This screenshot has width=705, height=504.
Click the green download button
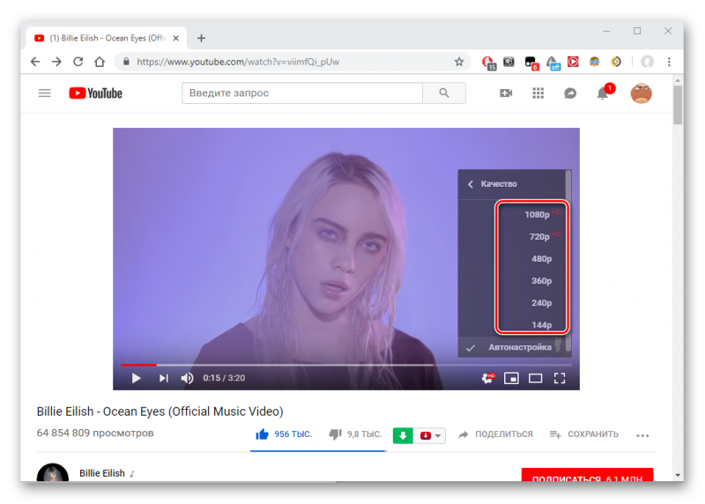pos(403,435)
